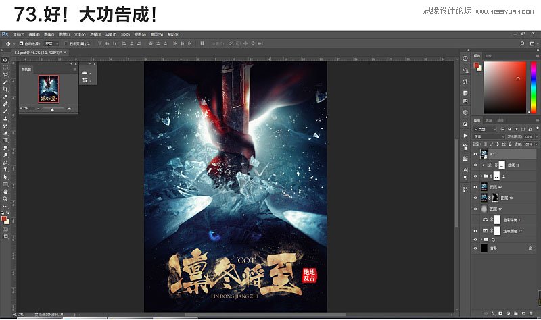Select the Crop tool
This screenshot has height=320, width=541.
pyautogui.click(x=5, y=89)
